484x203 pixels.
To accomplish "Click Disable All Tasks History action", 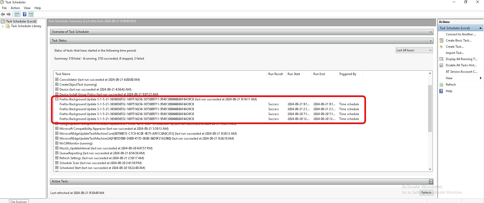I will [461, 65].
